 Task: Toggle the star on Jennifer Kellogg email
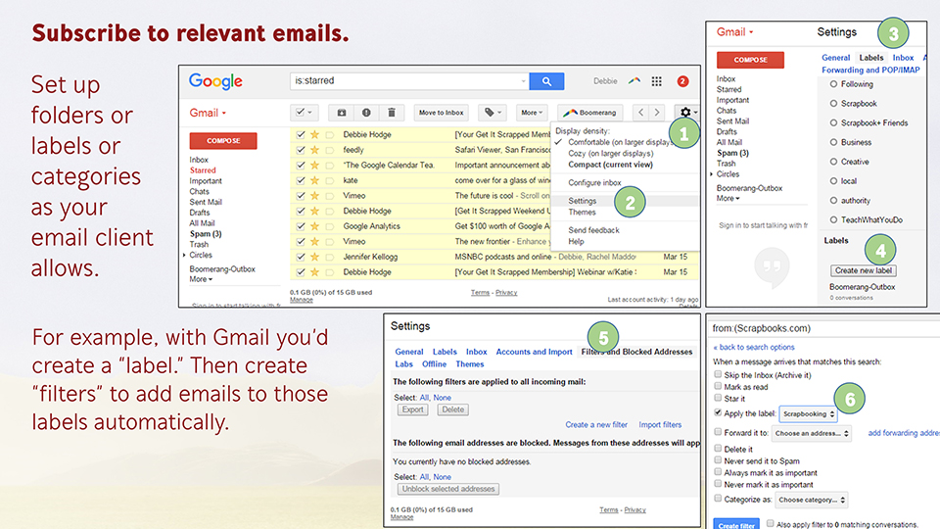tap(314, 257)
